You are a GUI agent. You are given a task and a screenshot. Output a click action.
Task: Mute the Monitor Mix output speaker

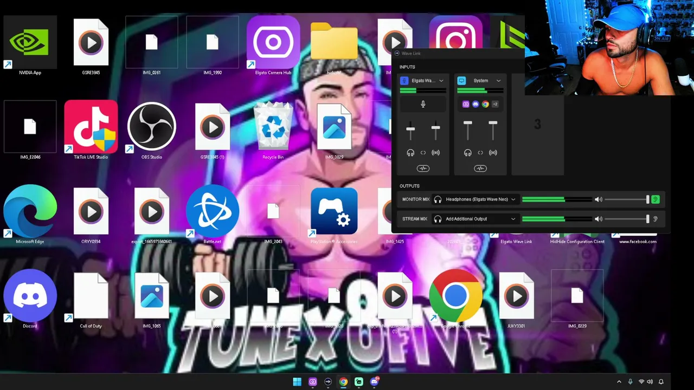[x=598, y=199]
